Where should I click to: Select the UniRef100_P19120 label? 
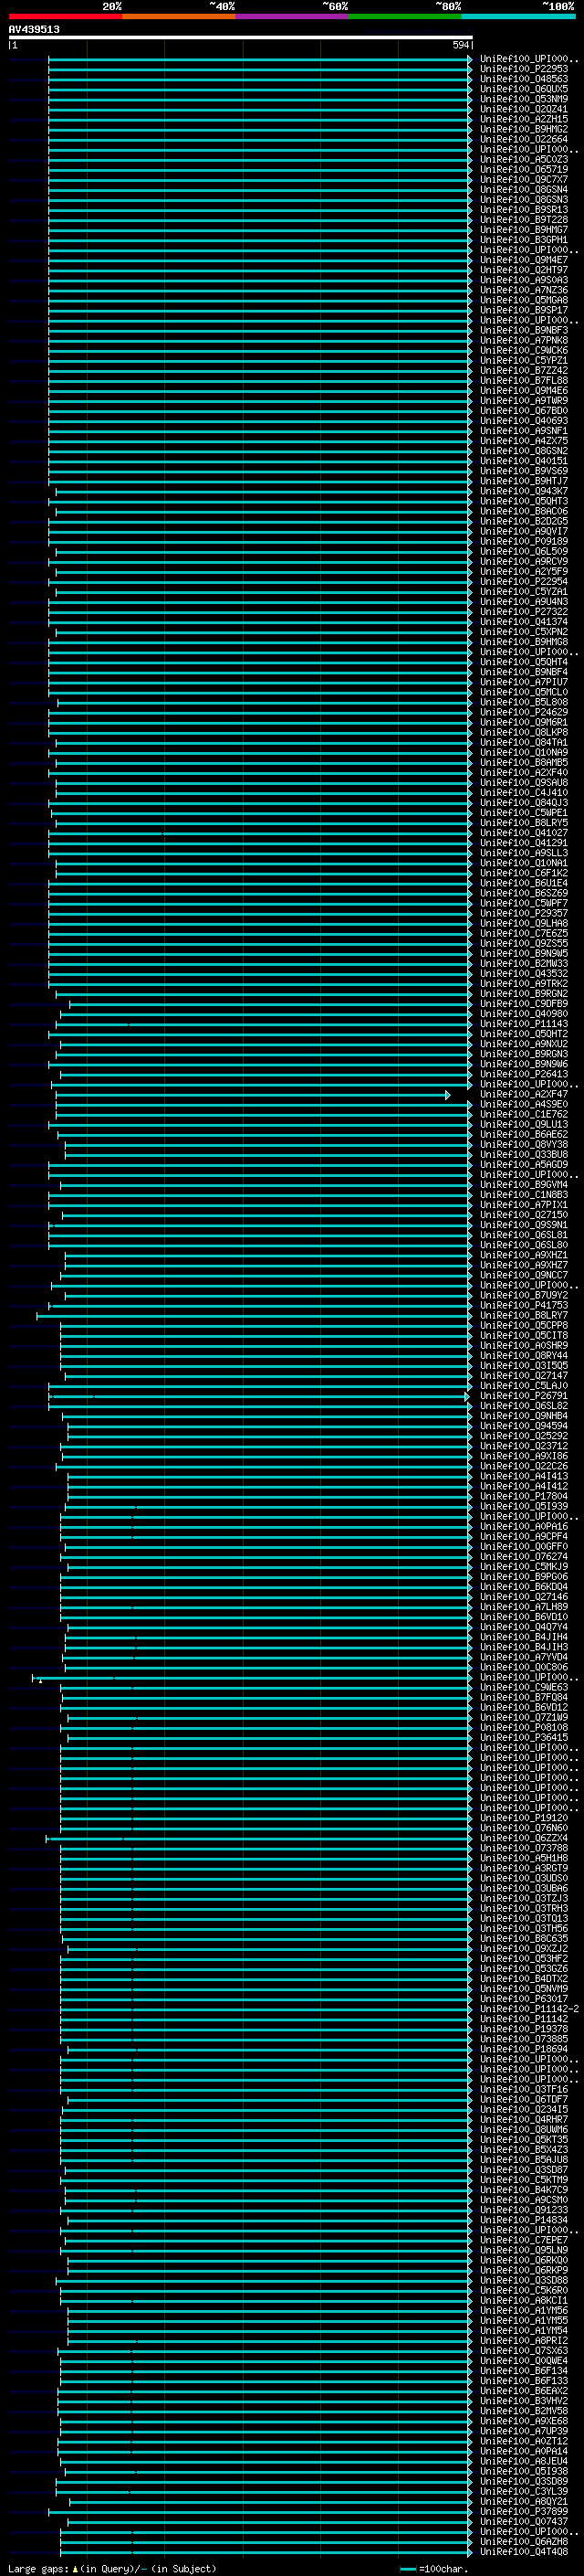(524, 1818)
